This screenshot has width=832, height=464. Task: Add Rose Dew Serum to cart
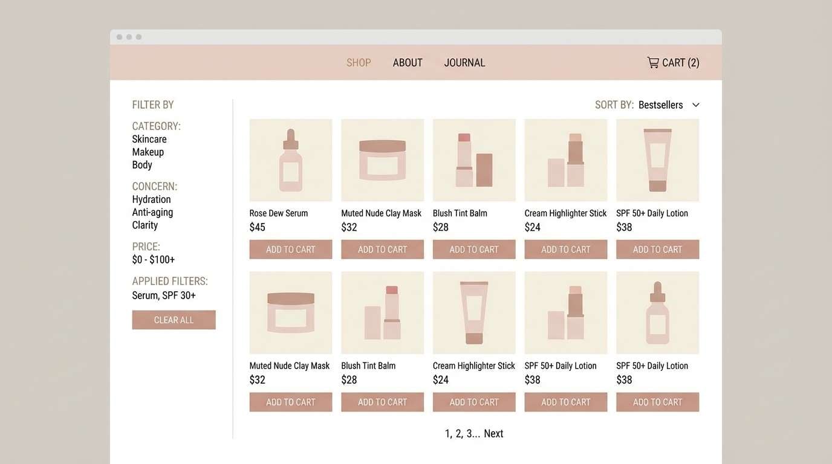pyautogui.click(x=291, y=249)
